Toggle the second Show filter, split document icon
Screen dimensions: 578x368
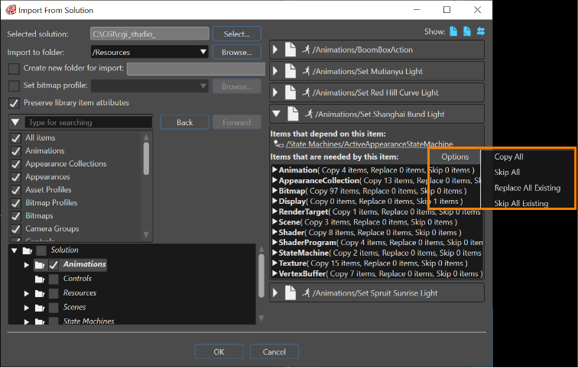point(467,31)
